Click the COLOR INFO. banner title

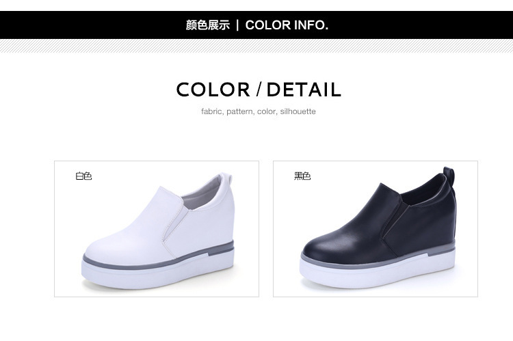tap(287, 25)
